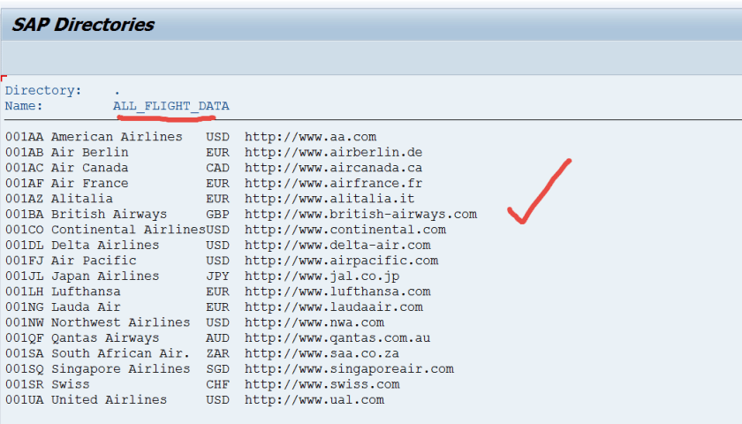Screen dimensions: 742x424
Task: Click the 001QF carrier code
Action: point(24,337)
